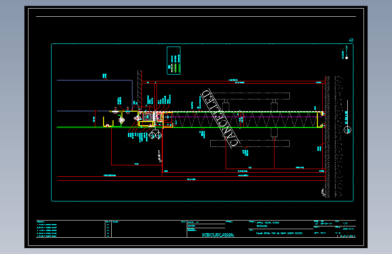The width and height of the screenshot is (392, 254).
Task: Select the drawing title line mentioning SS DOOR
Action: tap(279, 233)
